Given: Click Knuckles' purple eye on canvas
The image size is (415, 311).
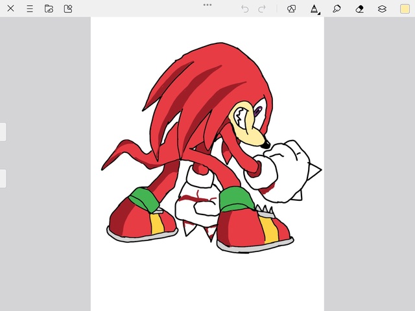Looking at the screenshot, I should click(257, 113).
